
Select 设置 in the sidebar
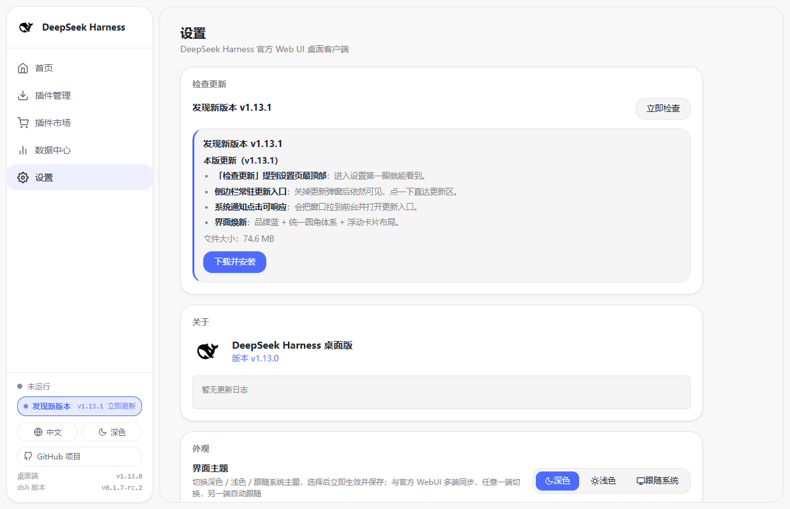(x=80, y=178)
